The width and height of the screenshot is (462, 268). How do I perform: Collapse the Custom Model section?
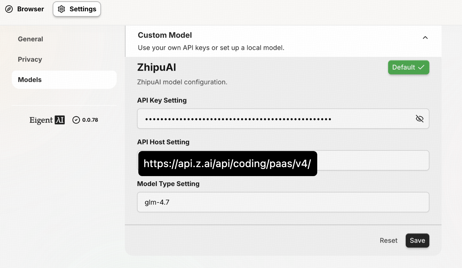pyautogui.click(x=425, y=38)
